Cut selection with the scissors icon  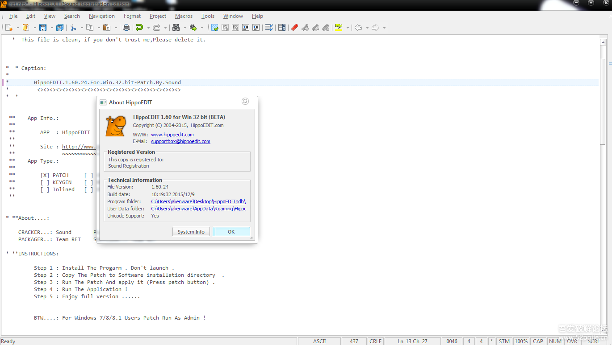tap(73, 28)
